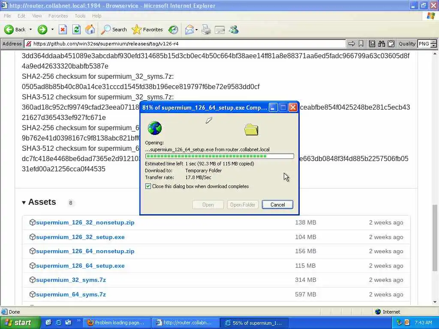The width and height of the screenshot is (439, 329).
Task: Refresh the page with the Refresh icon
Action: point(76,30)
